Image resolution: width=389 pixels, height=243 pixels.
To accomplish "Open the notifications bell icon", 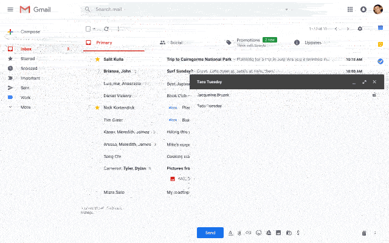I will (x=363, y=10).
